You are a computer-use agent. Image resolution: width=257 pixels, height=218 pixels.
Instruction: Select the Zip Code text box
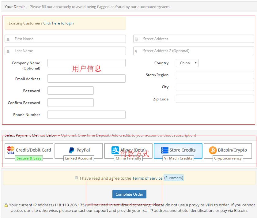pos(215,99)
